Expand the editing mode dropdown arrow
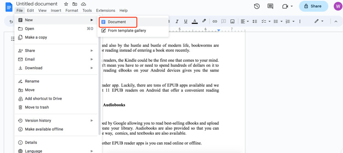The image size is (343, 153). (322, 21)
